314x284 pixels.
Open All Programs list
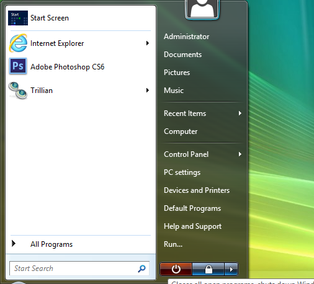click(x=81, y=244)
